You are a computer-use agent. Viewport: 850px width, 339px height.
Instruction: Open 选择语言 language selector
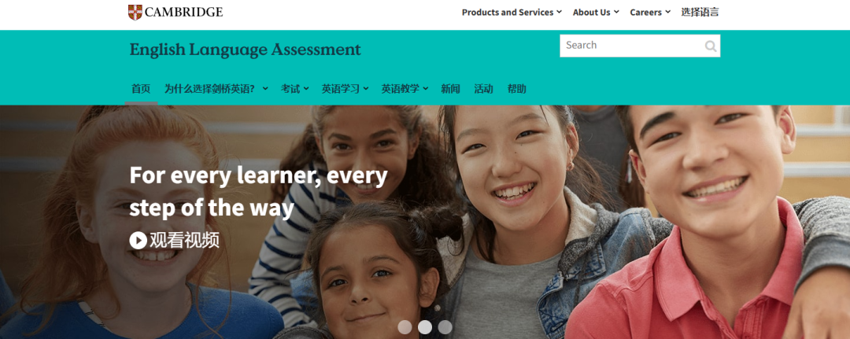pos(700,12)
